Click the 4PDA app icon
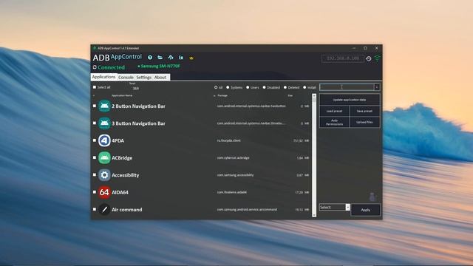The image size is (473, 266). (x=104, y=140)
